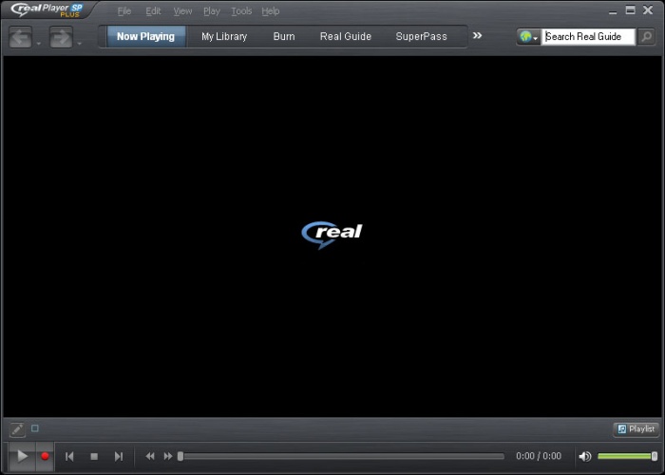Image resolution: width=665 pixels, height=475 pixels.
Task: Open the Playlist panel
Action: click(636, 429)
